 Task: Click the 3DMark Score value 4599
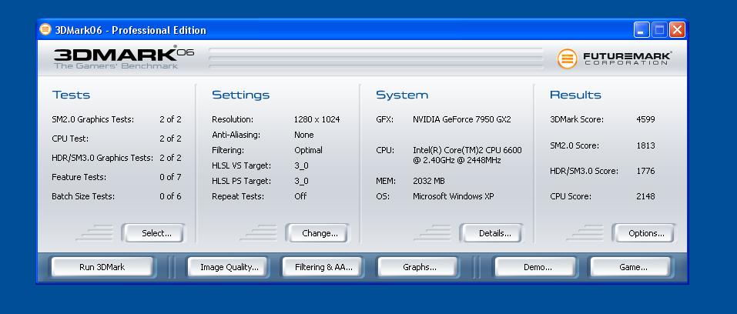pyautogui.click(x=645, y=119)
